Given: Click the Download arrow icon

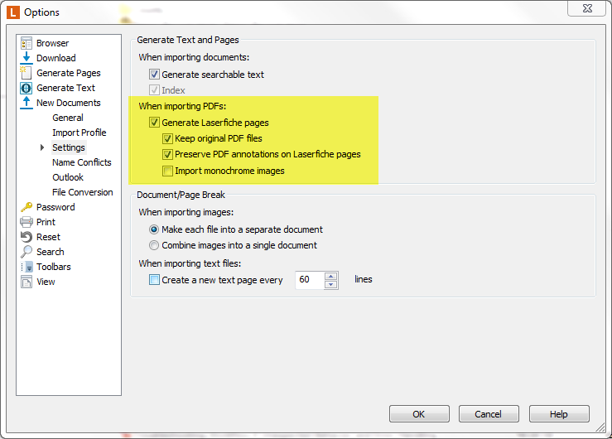Looking at the screenshot, I should coord(27,58).
